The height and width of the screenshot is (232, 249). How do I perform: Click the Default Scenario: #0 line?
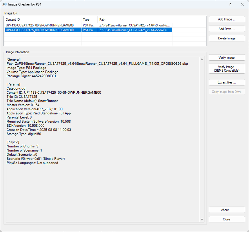click(x=22, y=155)
